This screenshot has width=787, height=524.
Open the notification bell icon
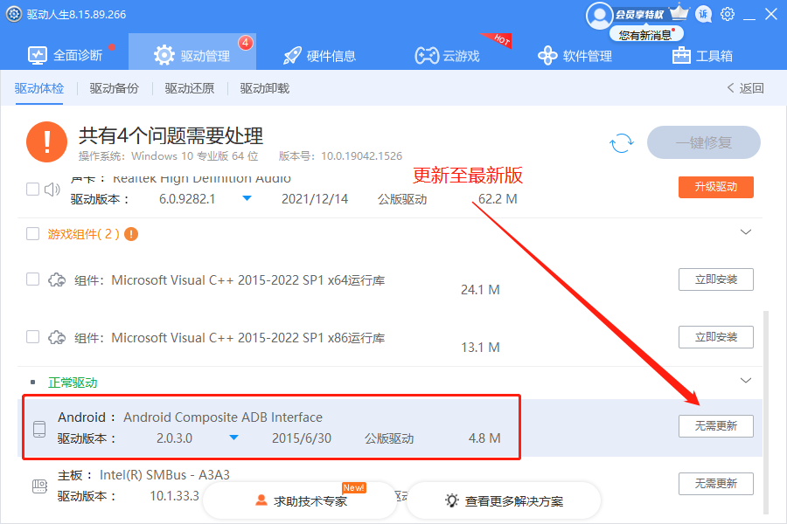pos(702,14)
